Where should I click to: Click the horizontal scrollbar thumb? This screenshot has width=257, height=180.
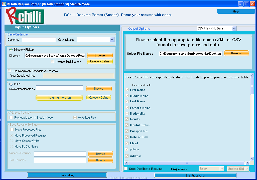coord(187,163)
